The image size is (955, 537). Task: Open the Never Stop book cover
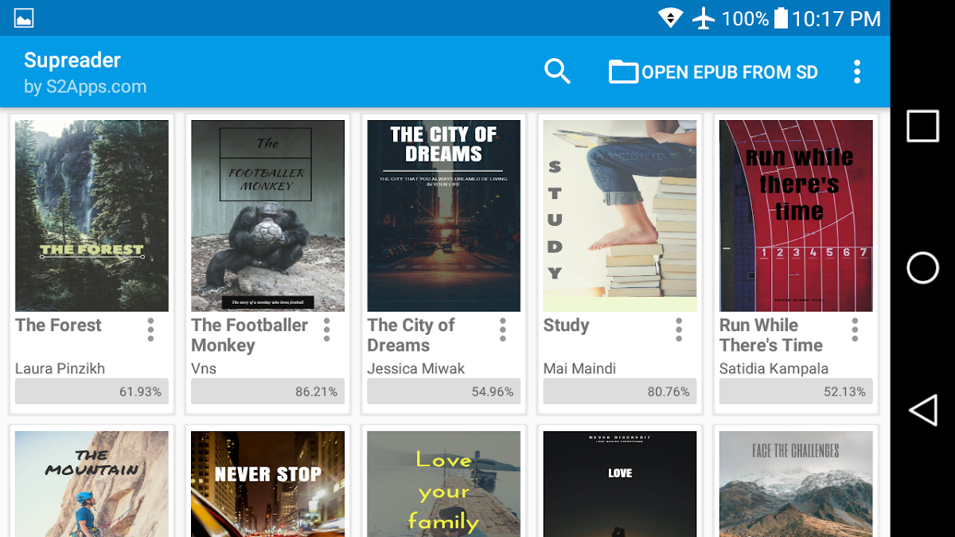[x=267, y=484]
